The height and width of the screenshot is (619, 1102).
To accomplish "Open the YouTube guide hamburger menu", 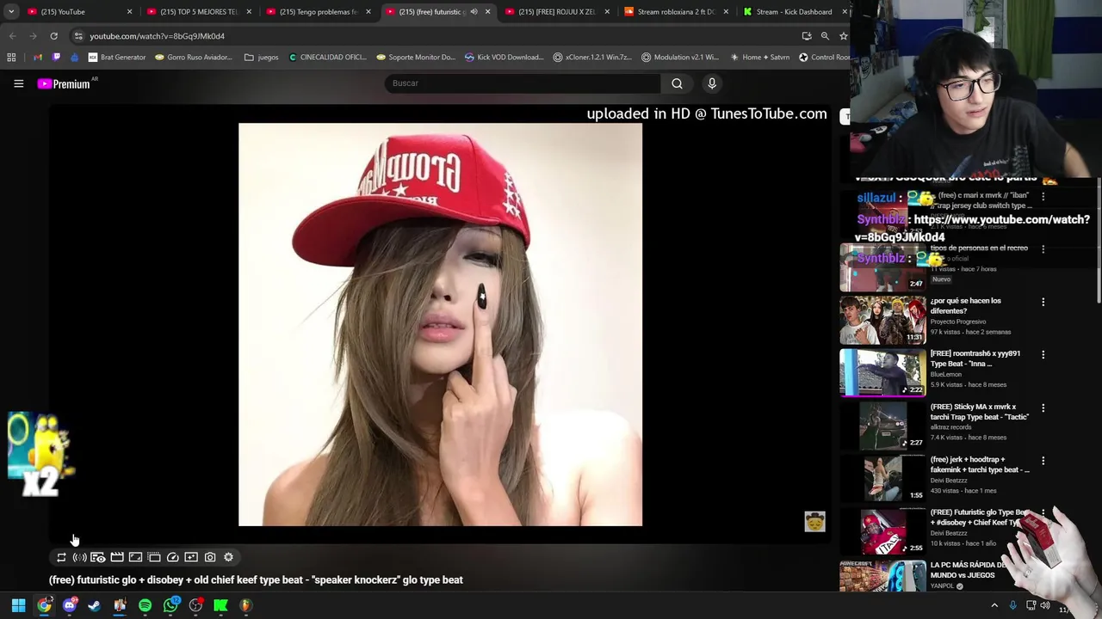I will pyautogui.click(x=18, y=83).
